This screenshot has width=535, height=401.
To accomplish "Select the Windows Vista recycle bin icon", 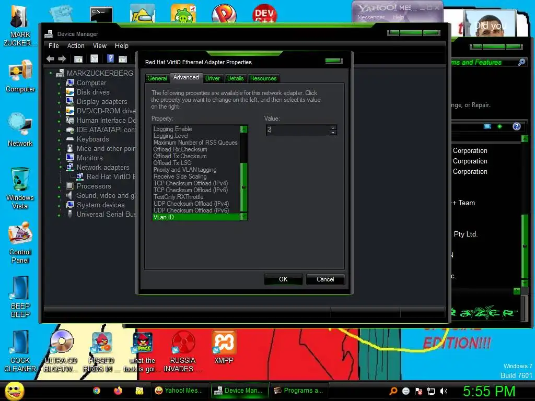I will point(20,188).
